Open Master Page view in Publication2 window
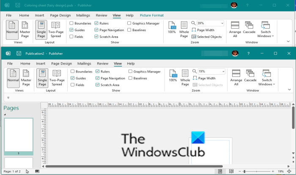Viewport: 296px width, 175px height. [x=26, y=78]
